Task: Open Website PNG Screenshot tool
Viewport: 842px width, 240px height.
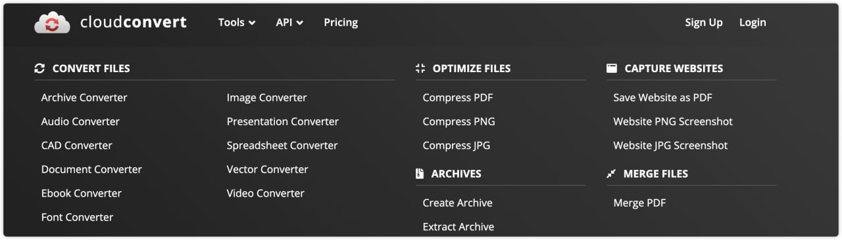Action: point(673,121)
